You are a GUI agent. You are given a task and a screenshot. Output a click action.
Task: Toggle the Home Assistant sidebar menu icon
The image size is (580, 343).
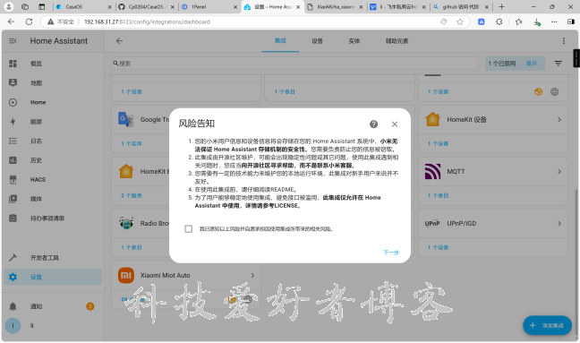point(13,41)
